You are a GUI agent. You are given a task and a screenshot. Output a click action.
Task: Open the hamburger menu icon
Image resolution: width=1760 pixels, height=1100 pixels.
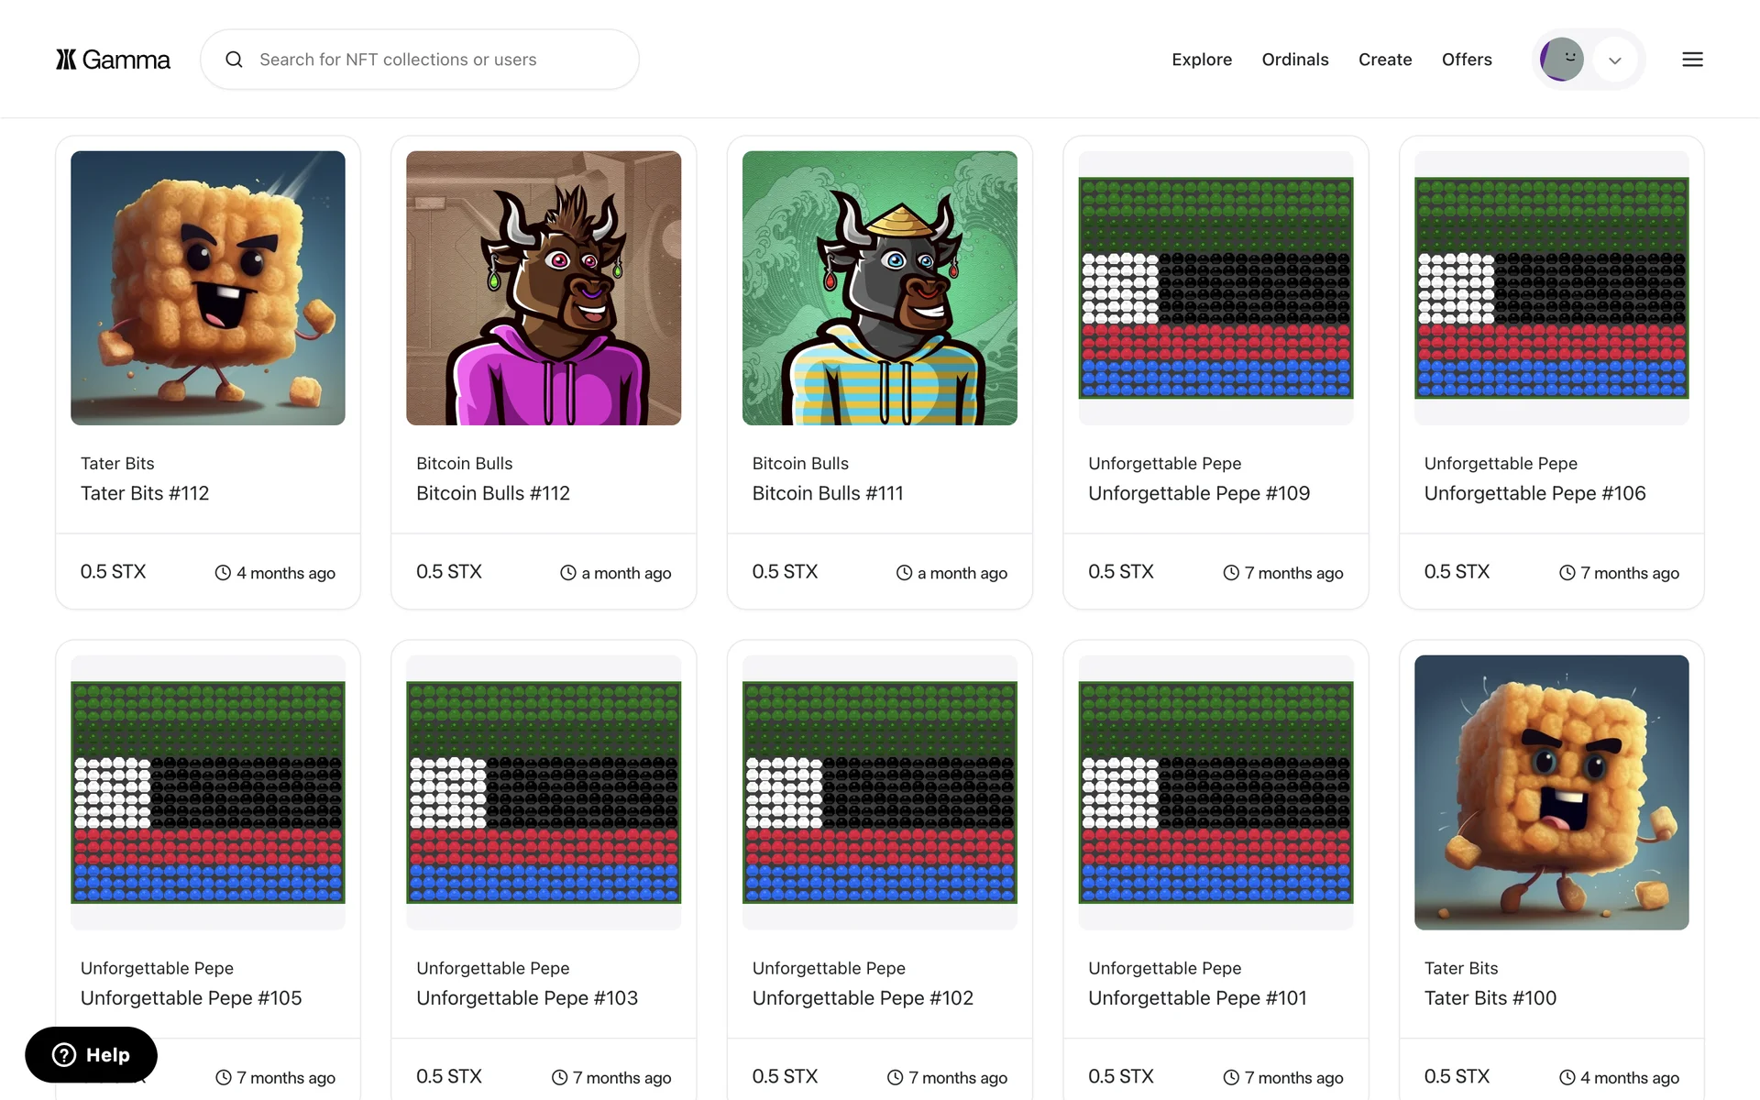click(x=1692, y=60)
